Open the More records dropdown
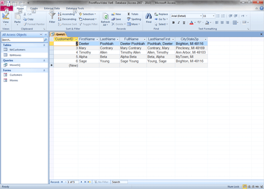 134,24
